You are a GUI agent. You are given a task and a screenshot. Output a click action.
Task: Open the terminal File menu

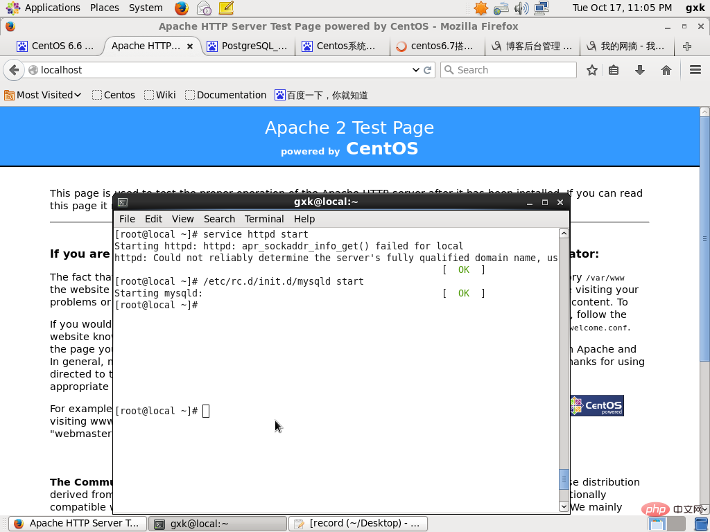point(128,219)
